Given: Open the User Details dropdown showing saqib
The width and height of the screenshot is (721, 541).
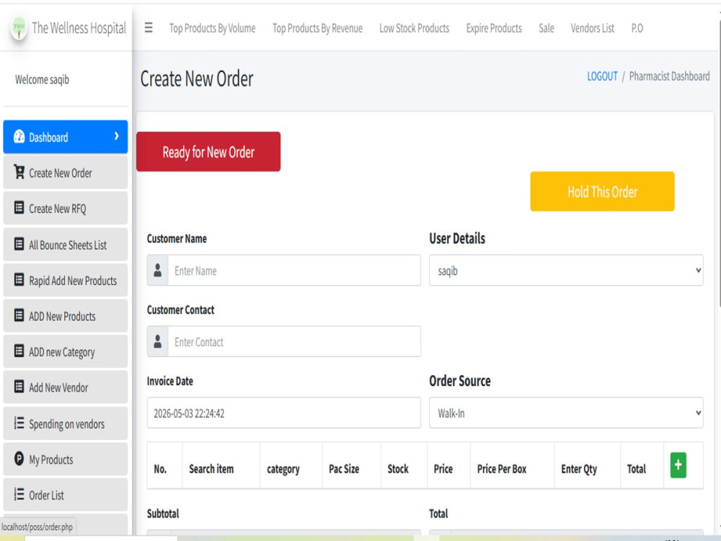Looking at the screenshot, I should point(566,270).
